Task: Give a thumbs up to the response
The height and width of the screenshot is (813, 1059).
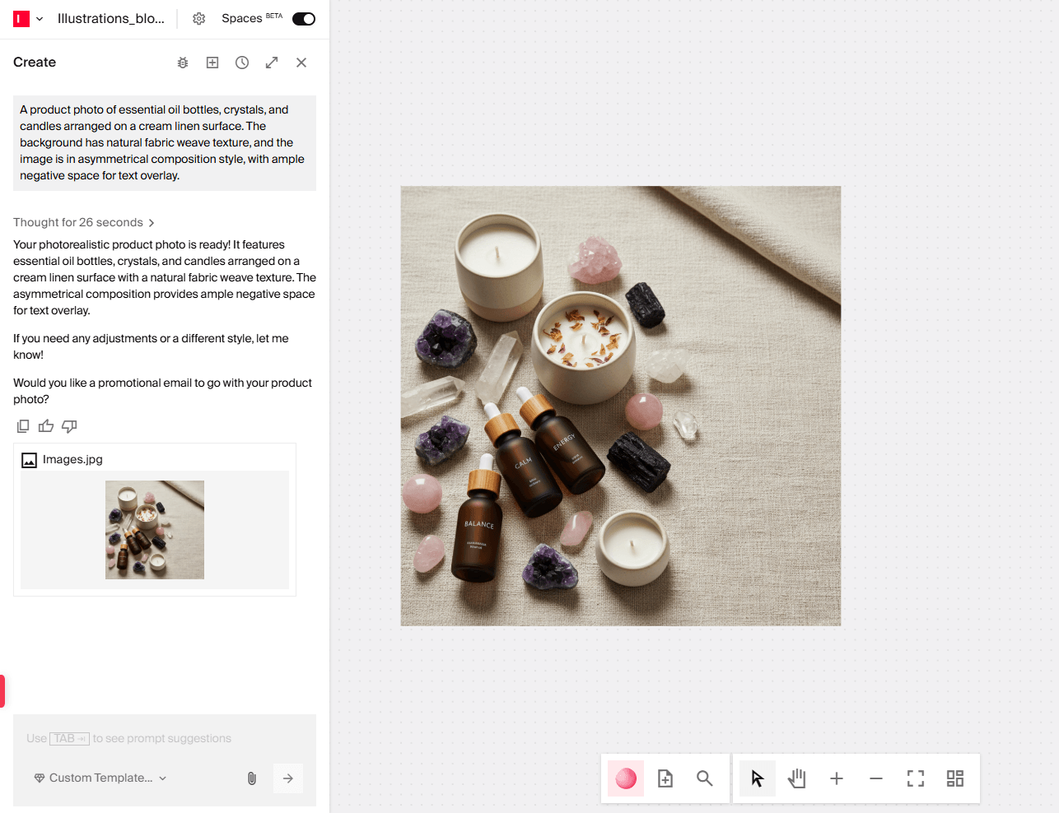Action: [45, 425]
